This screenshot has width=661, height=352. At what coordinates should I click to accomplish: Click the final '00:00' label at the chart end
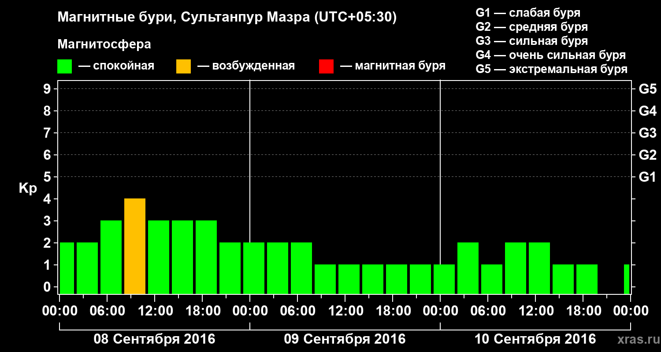631,311
